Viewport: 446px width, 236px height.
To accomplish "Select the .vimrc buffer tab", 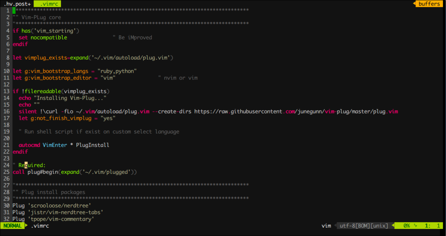I will point(47,3).
